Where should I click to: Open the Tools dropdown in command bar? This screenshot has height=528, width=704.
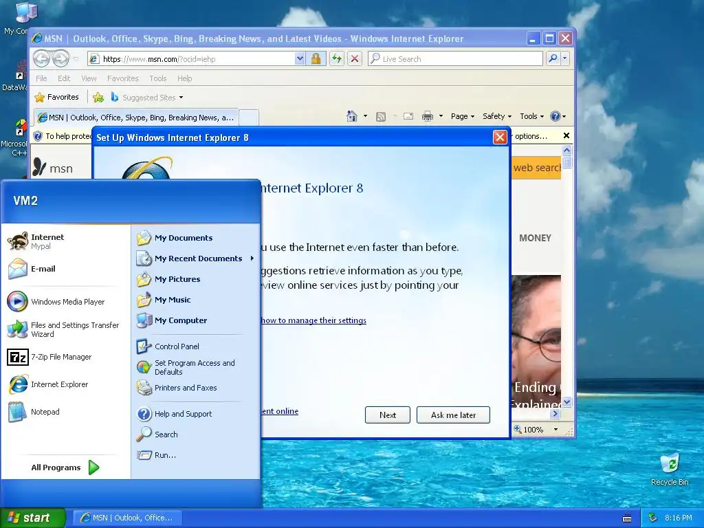(531, 116)
